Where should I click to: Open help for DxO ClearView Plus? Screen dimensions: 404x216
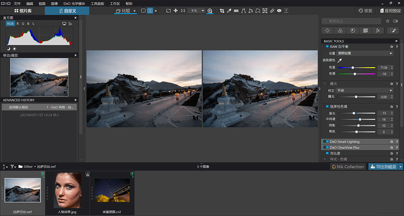tap(397, 147)
